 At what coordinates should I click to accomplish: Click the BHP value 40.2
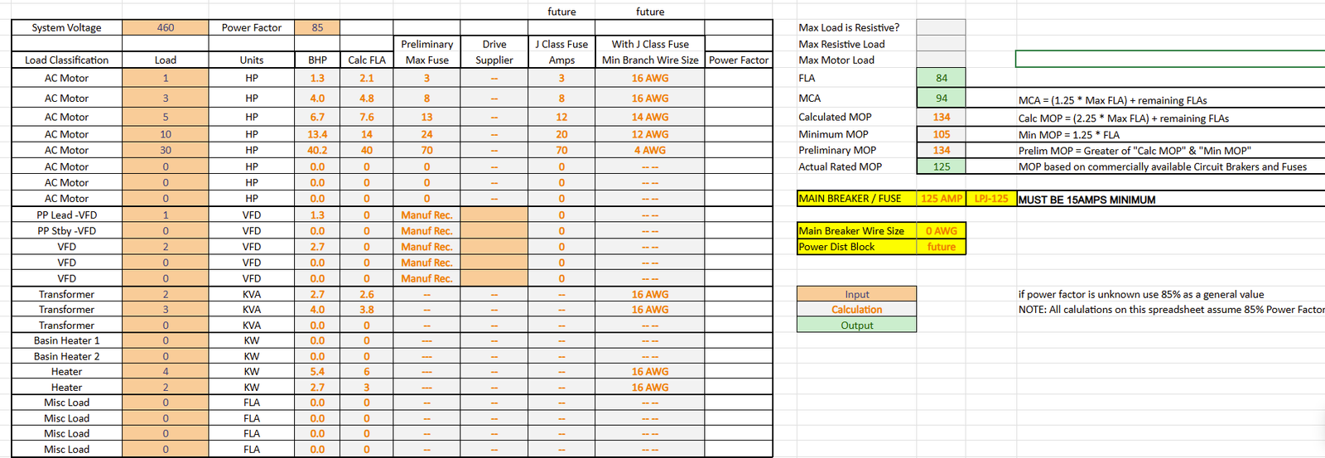coord(317,150)
